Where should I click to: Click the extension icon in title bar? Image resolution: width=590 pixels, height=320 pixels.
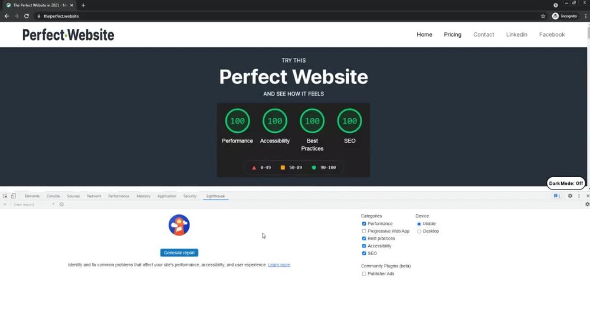[555, 5]
